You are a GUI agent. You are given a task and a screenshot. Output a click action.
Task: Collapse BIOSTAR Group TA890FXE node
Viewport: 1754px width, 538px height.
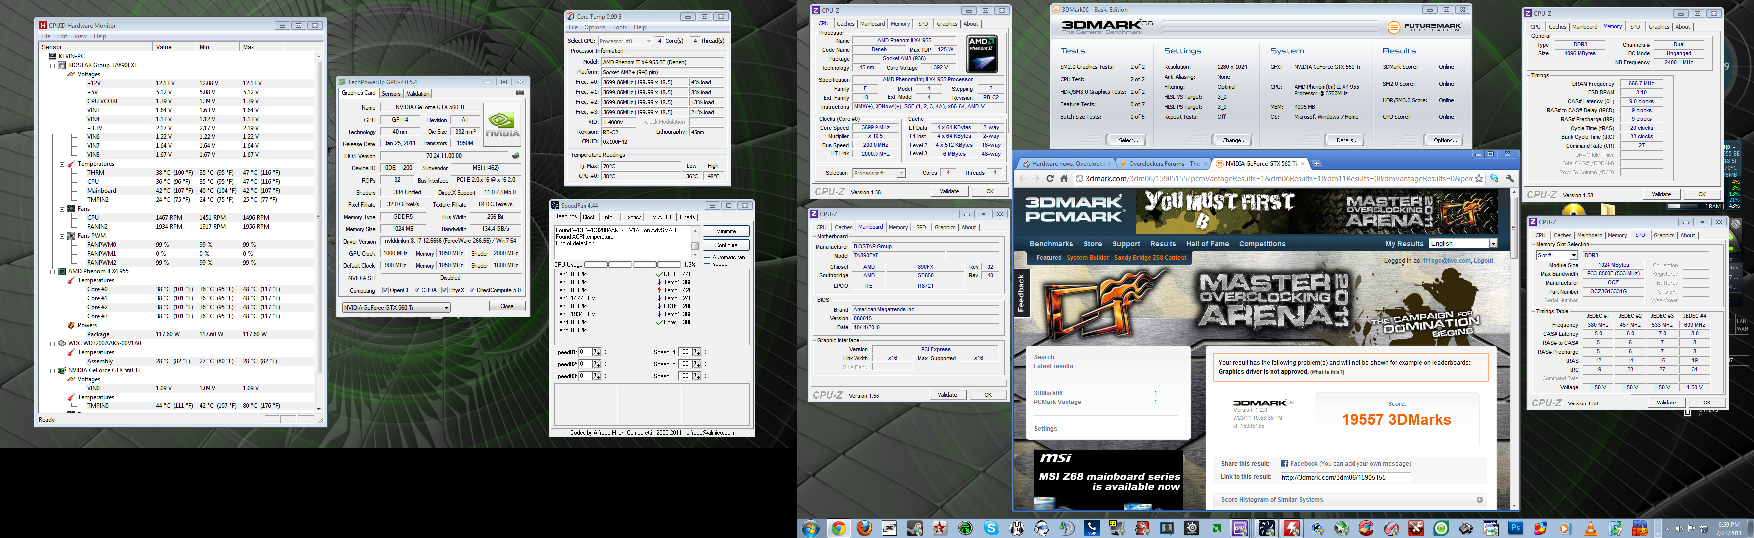tap(53, 65)
